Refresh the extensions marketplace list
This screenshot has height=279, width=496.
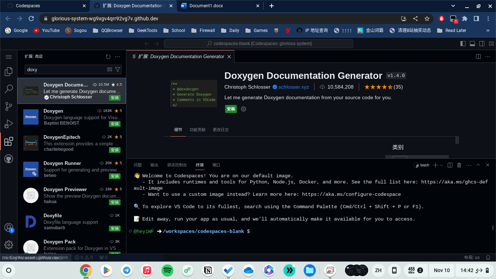108,57
